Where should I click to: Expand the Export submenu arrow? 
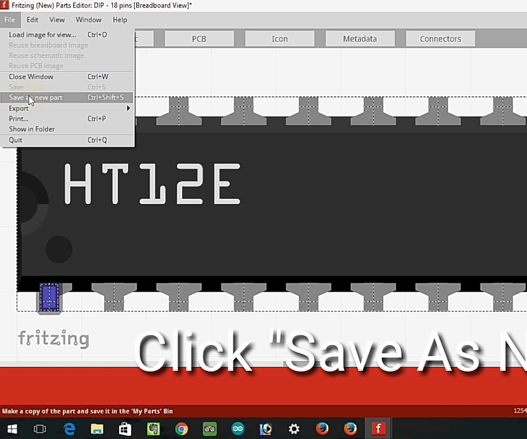128,108
